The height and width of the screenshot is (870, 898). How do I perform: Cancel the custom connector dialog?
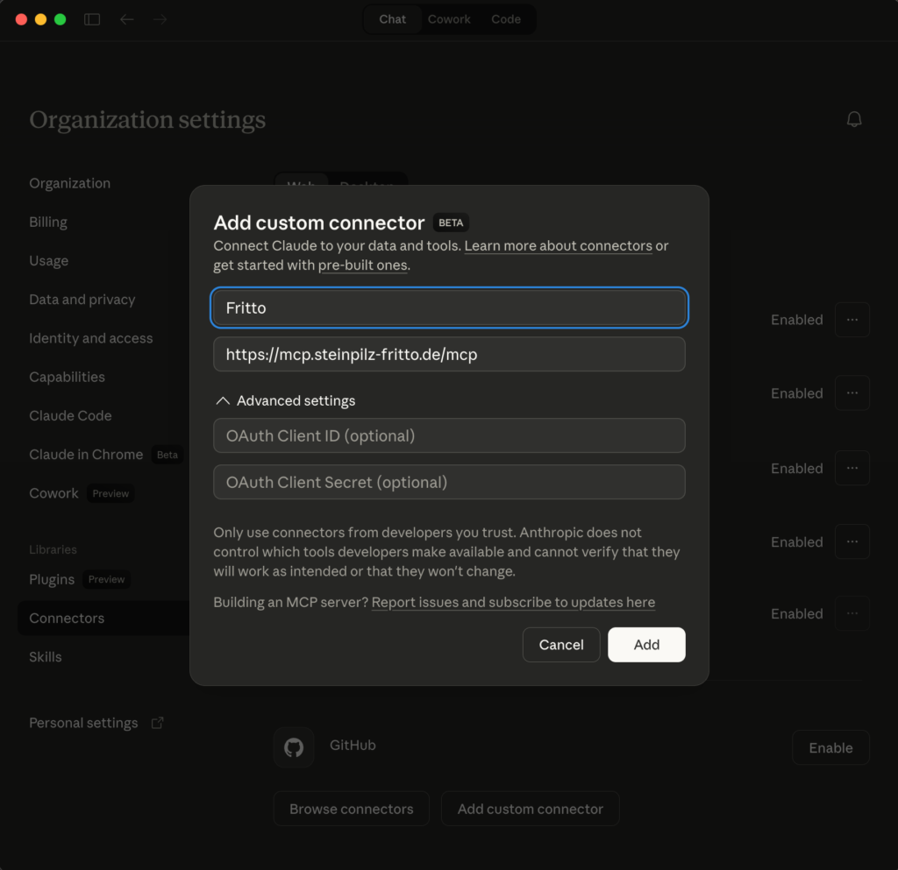tap(561, 645)
